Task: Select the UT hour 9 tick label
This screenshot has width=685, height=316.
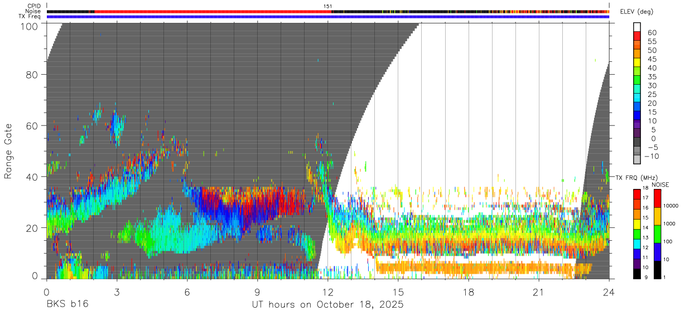Action: [258, 291]
